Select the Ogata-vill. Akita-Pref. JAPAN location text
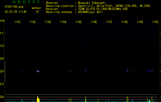 [x=114, y=6]
